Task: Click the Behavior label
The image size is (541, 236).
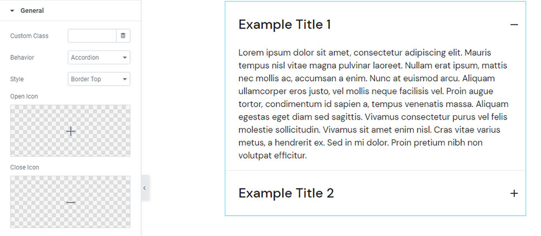Action: (22, 58)
